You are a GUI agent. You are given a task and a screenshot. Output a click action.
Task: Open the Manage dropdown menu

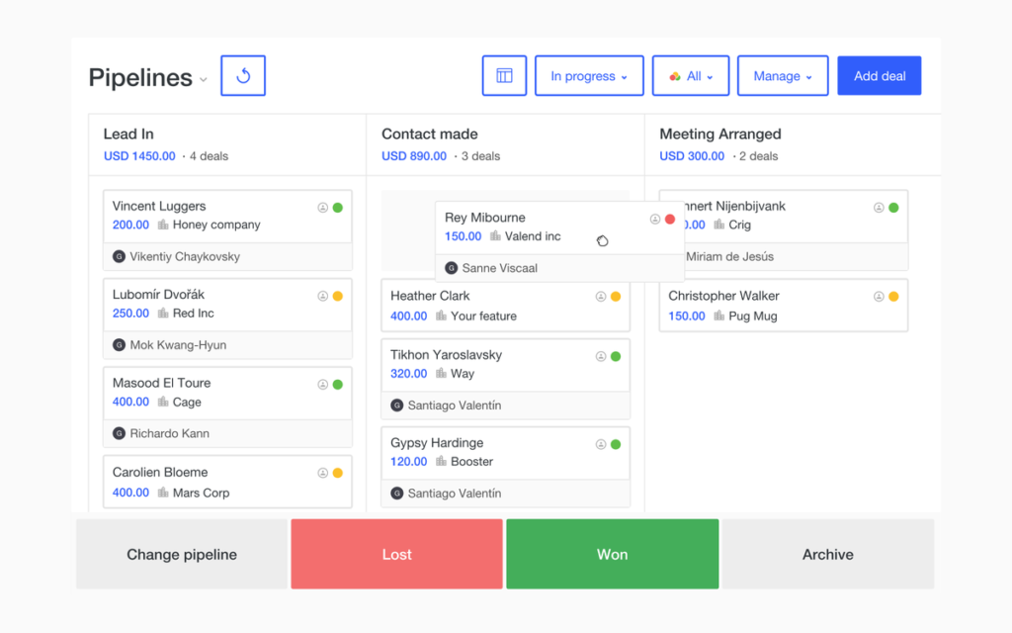pos(783,75)
